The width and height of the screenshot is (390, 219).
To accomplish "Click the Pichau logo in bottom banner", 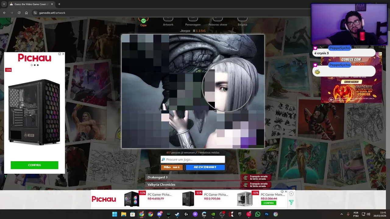I will (x=104, y=199).
